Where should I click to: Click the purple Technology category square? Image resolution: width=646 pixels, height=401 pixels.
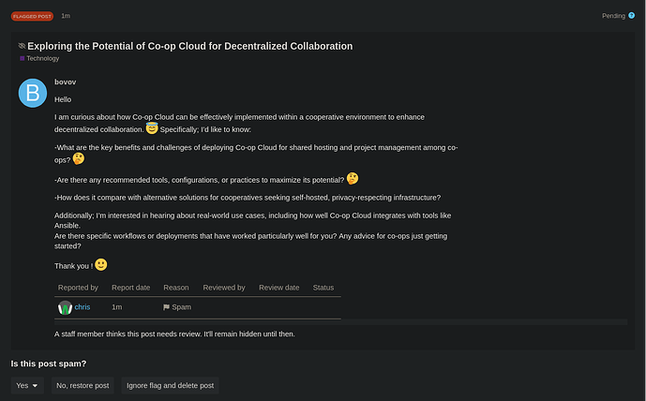22,59
